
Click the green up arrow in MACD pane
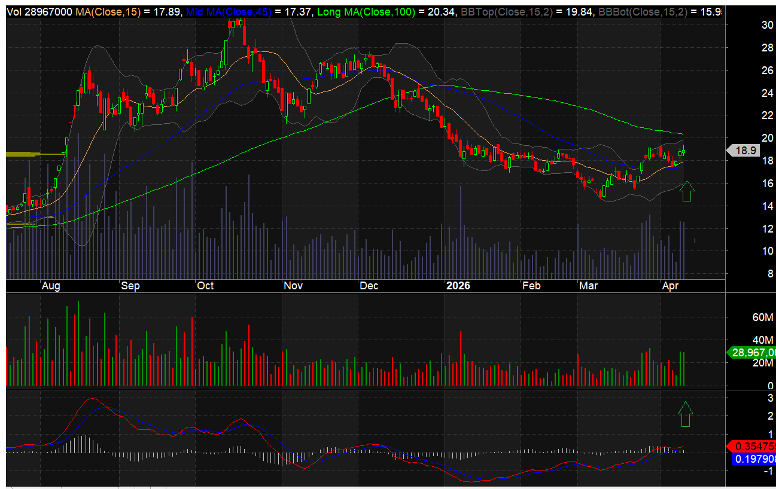coord(685,414)
